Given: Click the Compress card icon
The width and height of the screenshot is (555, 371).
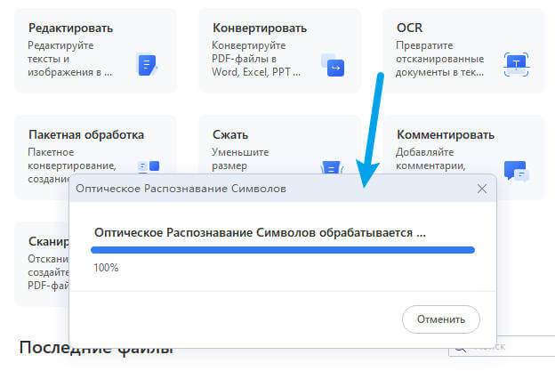Looking at the screenshot, I should tap(332, 167).
